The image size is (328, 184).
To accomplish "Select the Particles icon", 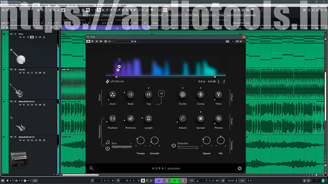I will [x=130, y=119].
